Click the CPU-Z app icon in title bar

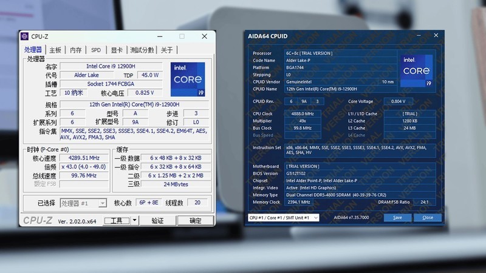point(24,36)
